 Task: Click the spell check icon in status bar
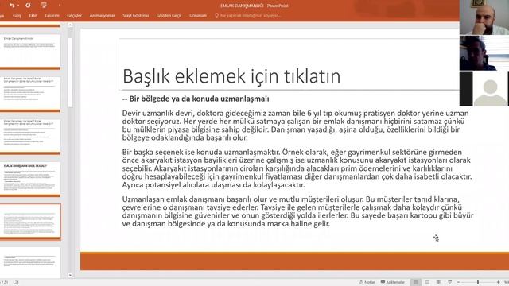16,282
